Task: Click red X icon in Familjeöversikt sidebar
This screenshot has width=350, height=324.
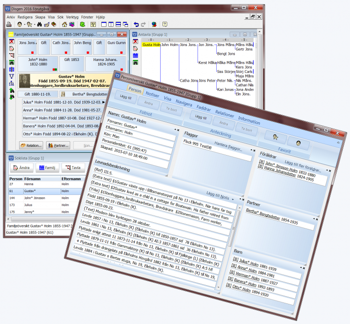Action: click(12, 42)
